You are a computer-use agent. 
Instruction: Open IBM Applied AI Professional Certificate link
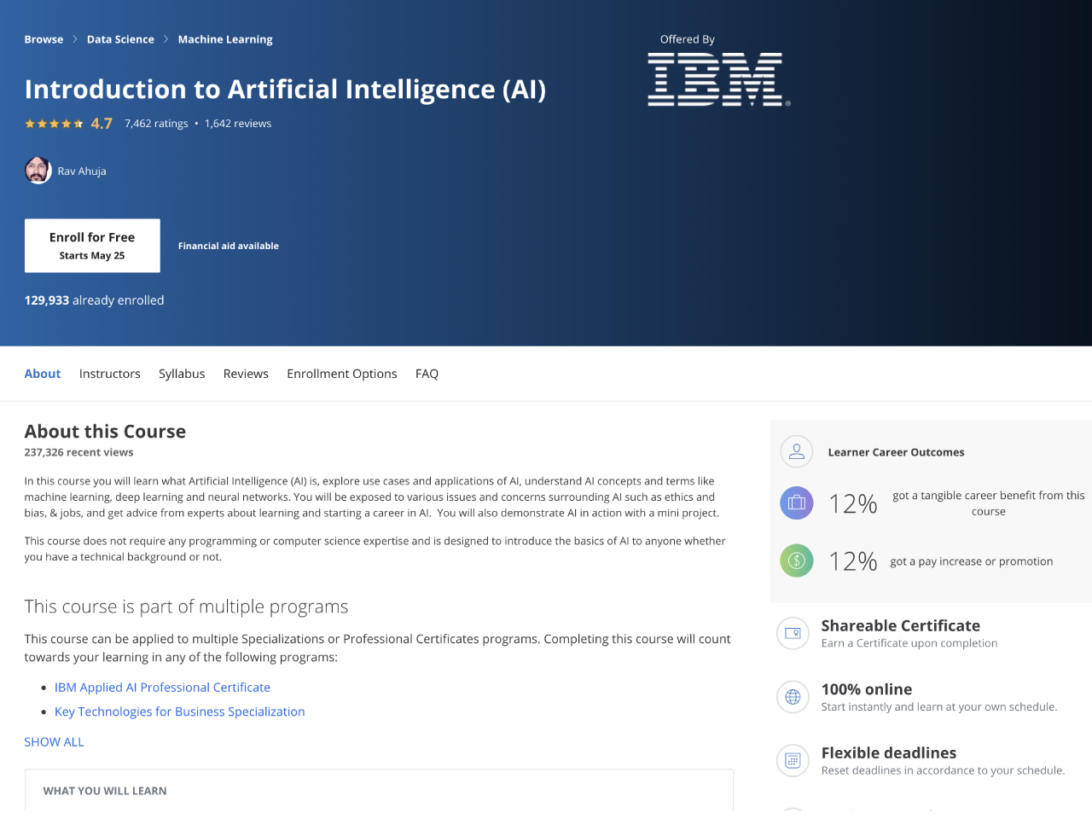162,688
